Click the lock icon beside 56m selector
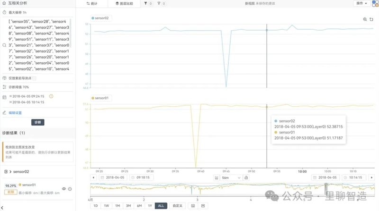 tap(246, 177)
